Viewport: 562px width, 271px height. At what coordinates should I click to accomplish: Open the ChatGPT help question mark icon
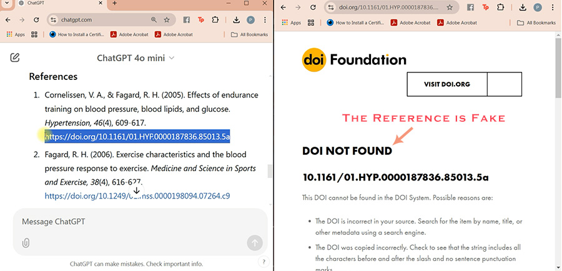tap(264, 262)
